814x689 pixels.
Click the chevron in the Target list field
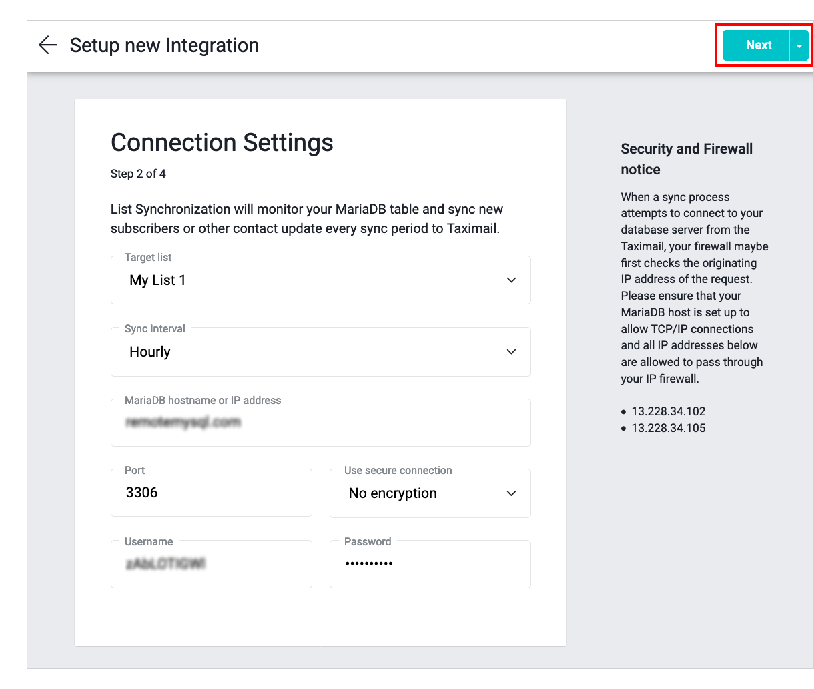(511, 280)
